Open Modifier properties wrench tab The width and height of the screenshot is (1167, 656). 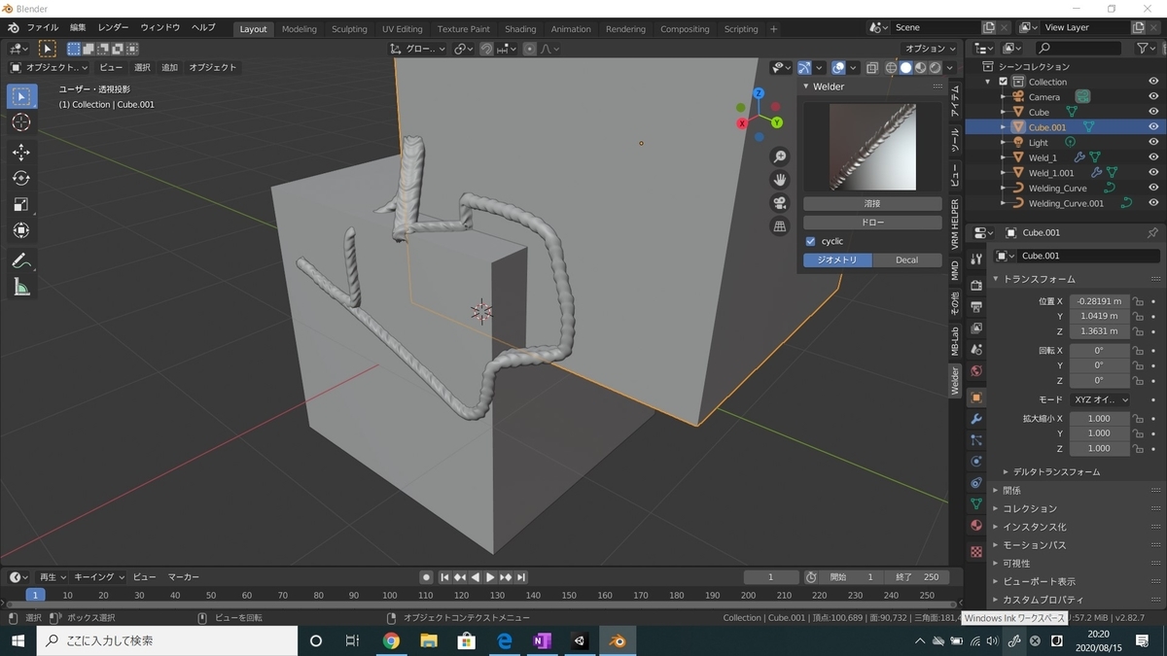pos(976,419)
